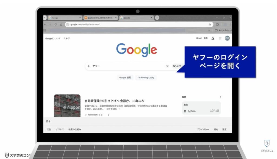The width and height of the screenshot is (277, 159).
Task: Open the 概要 widget options menu
Action: click(220, 97)
